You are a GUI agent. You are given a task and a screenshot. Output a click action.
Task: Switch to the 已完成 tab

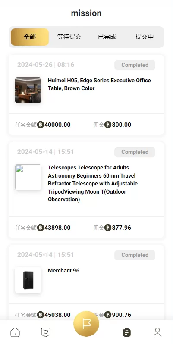pos(107,37)
